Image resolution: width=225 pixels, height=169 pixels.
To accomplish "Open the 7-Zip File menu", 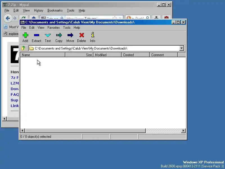I will tap(24, 28).
